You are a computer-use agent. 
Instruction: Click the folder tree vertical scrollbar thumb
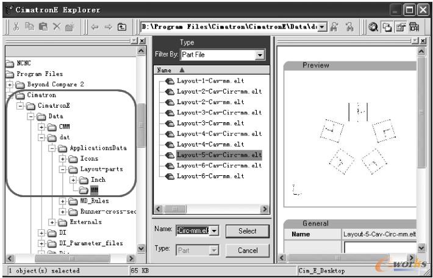[141, 125]
